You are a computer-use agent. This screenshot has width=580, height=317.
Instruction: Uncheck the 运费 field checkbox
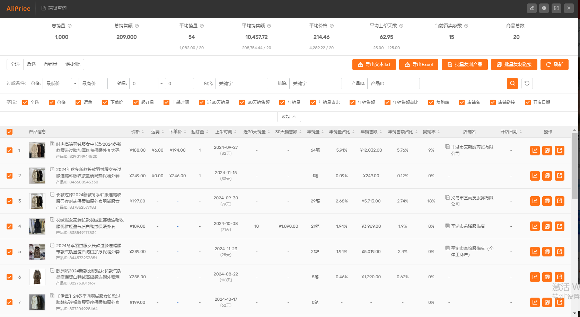point(78,102)
